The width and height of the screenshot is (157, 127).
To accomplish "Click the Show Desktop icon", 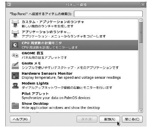I will [15, 106].
